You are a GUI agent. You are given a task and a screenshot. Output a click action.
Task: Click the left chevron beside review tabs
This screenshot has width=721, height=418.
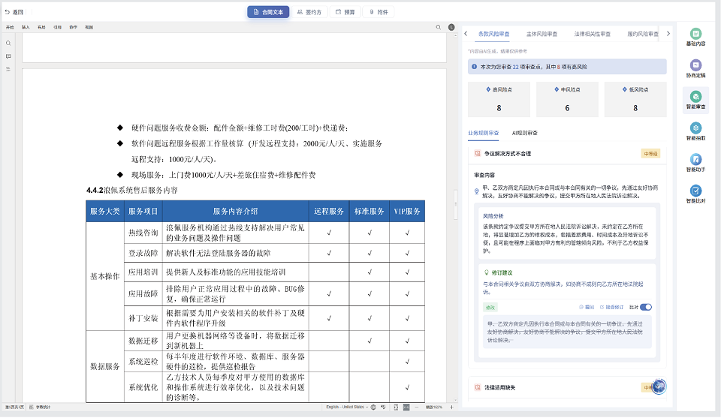pos(466,34)
